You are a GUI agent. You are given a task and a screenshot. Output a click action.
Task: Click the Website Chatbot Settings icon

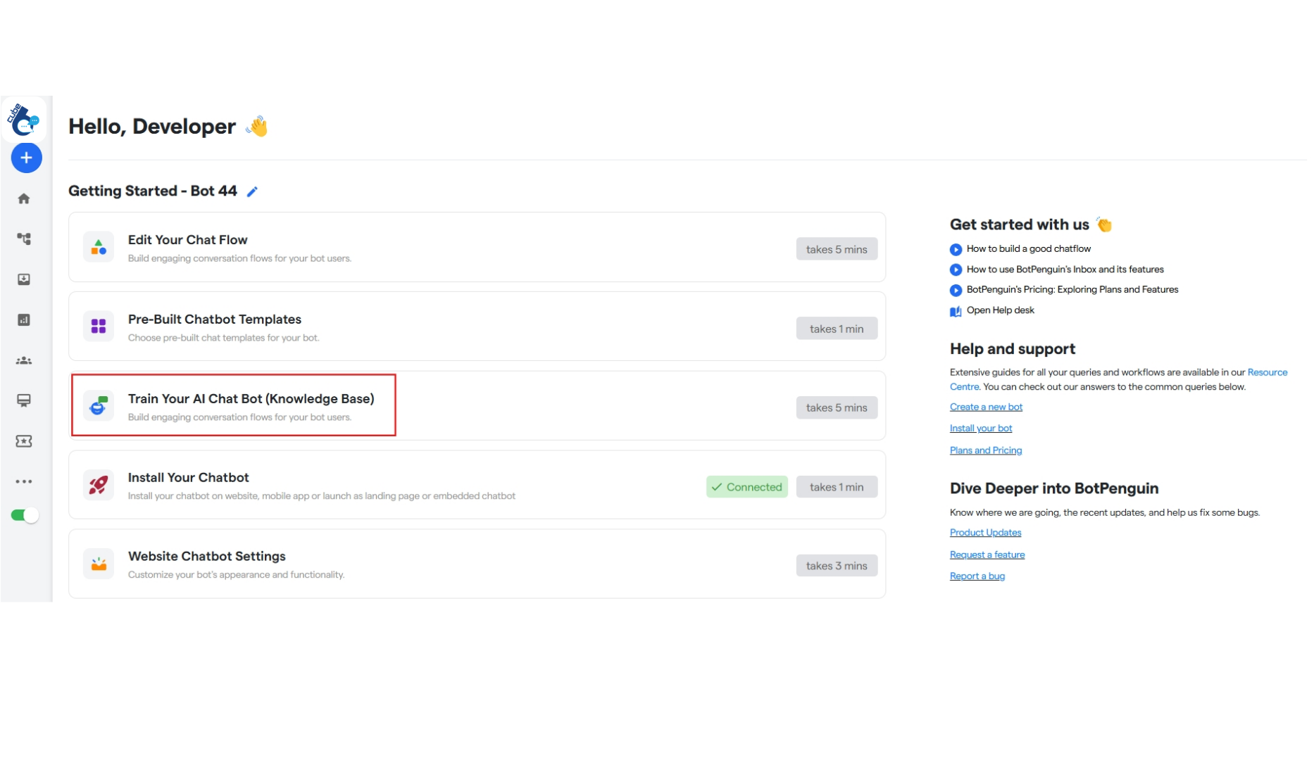(x=99, y=564)
